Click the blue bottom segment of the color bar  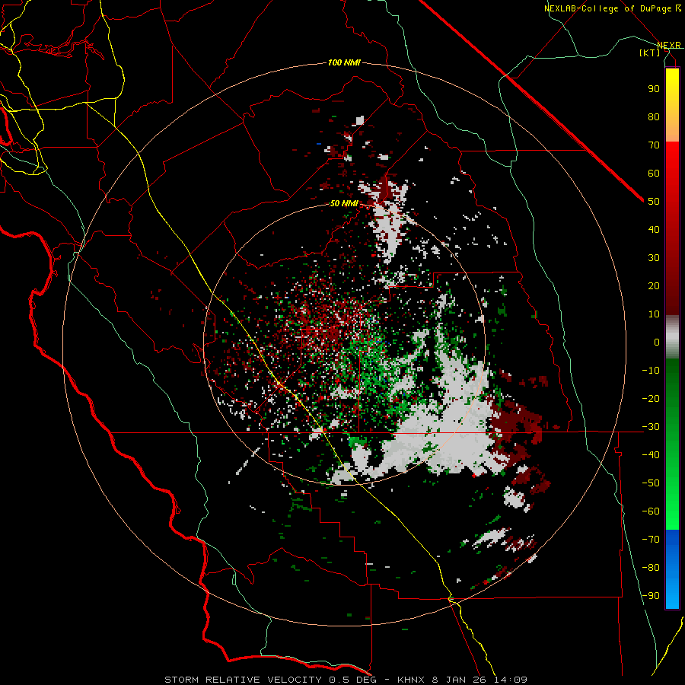pos(672,569)
